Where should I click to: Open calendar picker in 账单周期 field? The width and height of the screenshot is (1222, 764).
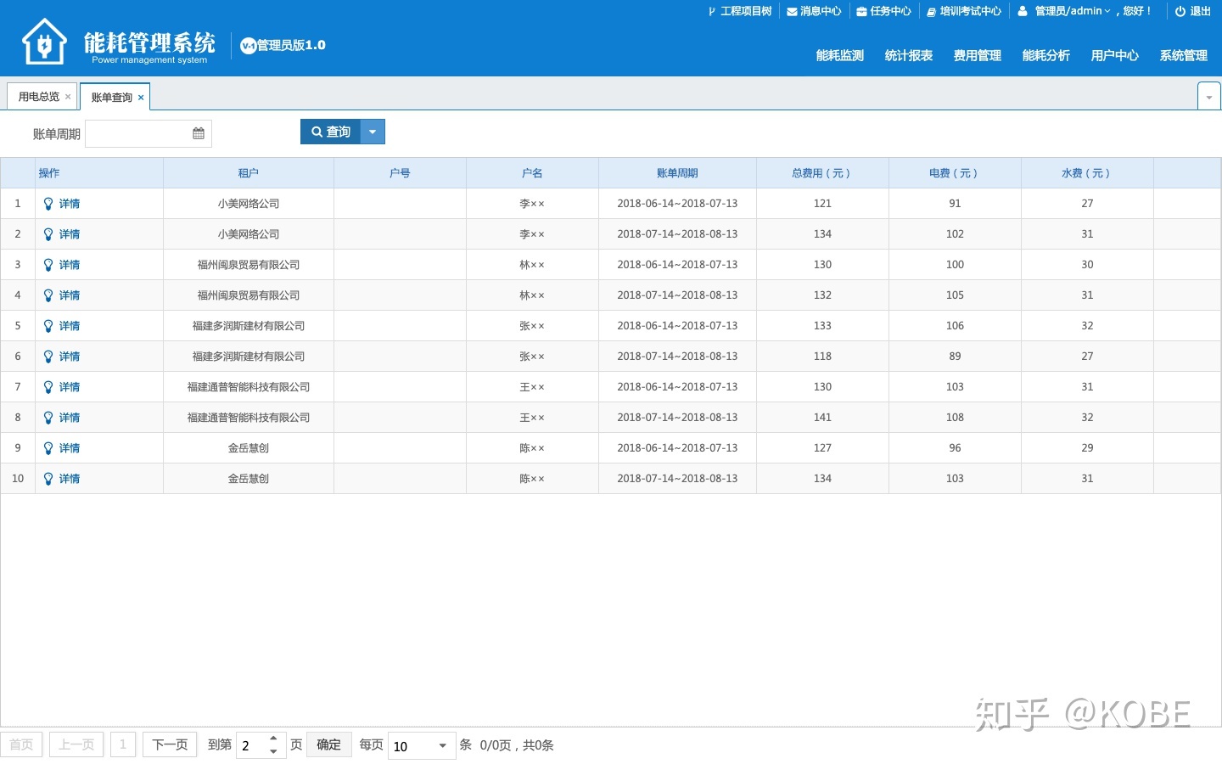click(x=199, y=133)
